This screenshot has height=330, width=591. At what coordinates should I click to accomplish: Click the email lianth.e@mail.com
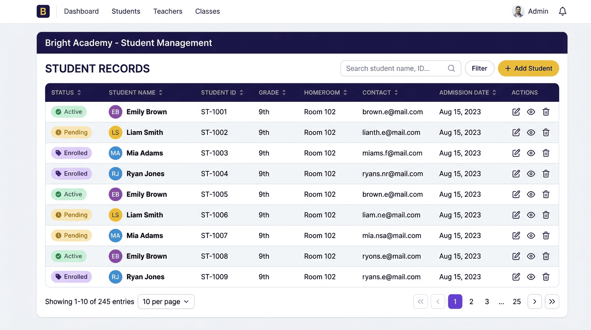391,132
